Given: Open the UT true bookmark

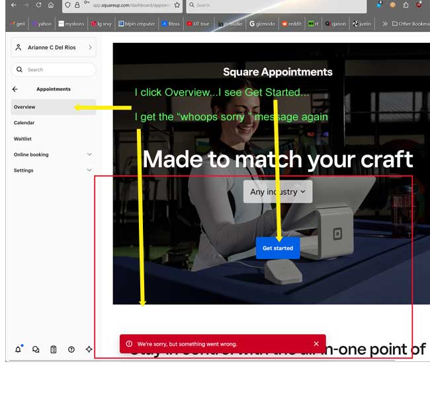Looking at the screenshot, I should 198,24.
